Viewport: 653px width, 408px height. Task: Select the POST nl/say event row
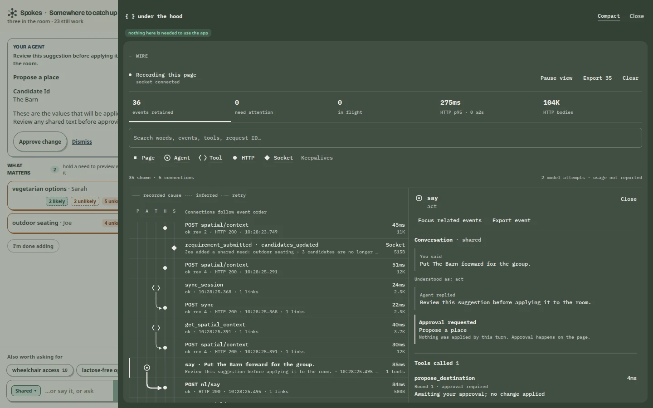(x=268, y=388)
